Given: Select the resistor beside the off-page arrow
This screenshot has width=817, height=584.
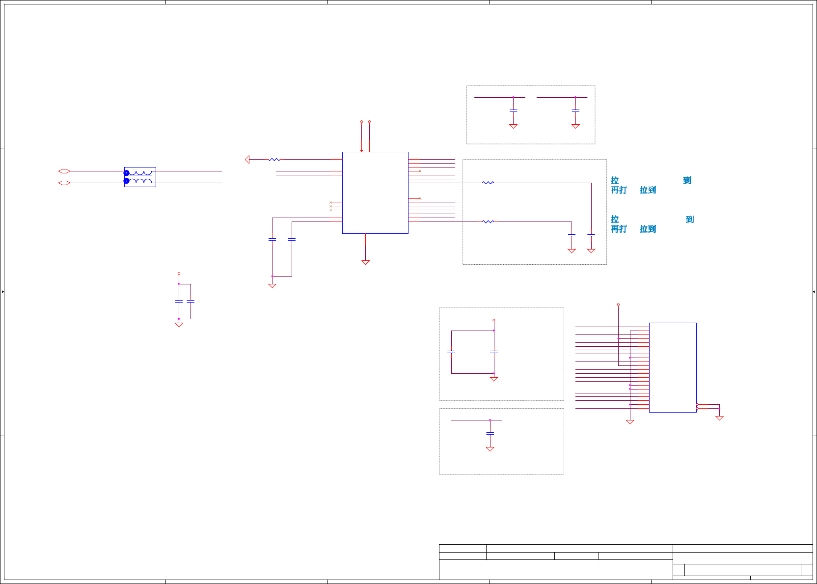Looking at the screenshot, I should [274, 160].
